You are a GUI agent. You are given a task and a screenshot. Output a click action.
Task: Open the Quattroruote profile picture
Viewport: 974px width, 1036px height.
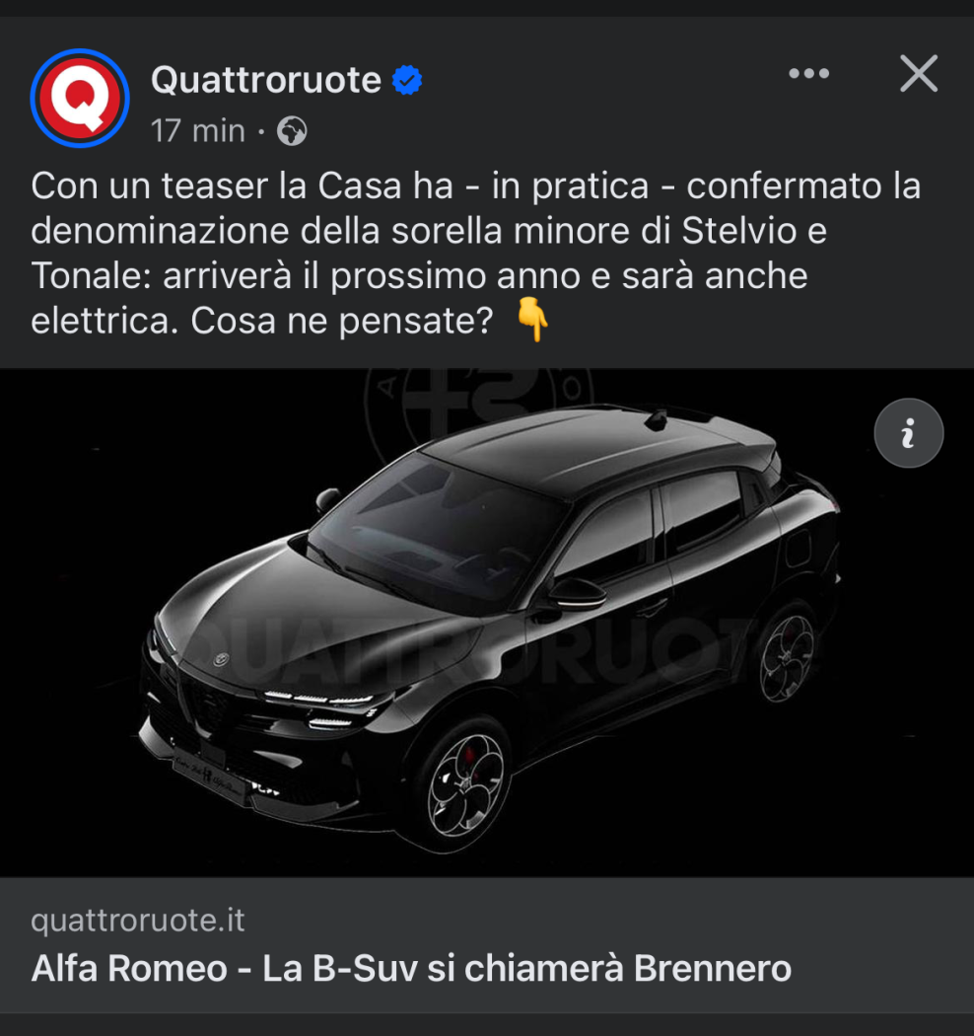click(x=80, y=99)
